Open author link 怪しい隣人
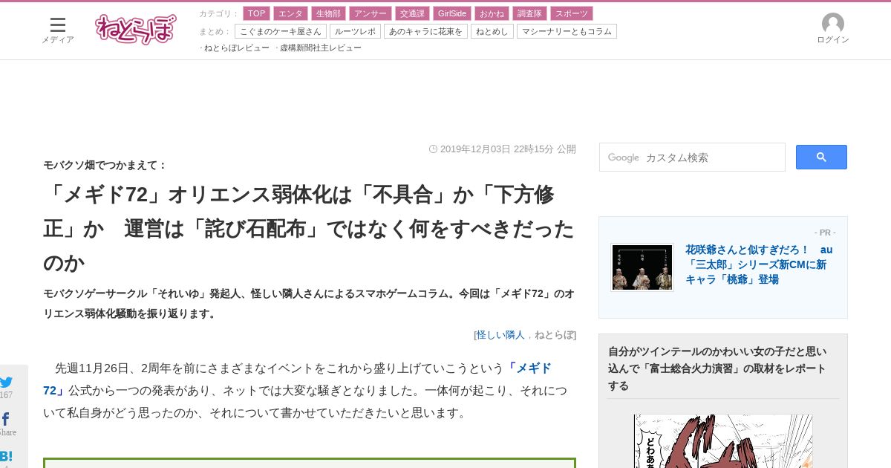The image size is (891, 468). pos(500,334)
